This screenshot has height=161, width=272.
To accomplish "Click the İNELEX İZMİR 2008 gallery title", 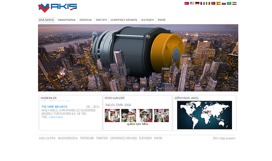I will tap(118, 105).
